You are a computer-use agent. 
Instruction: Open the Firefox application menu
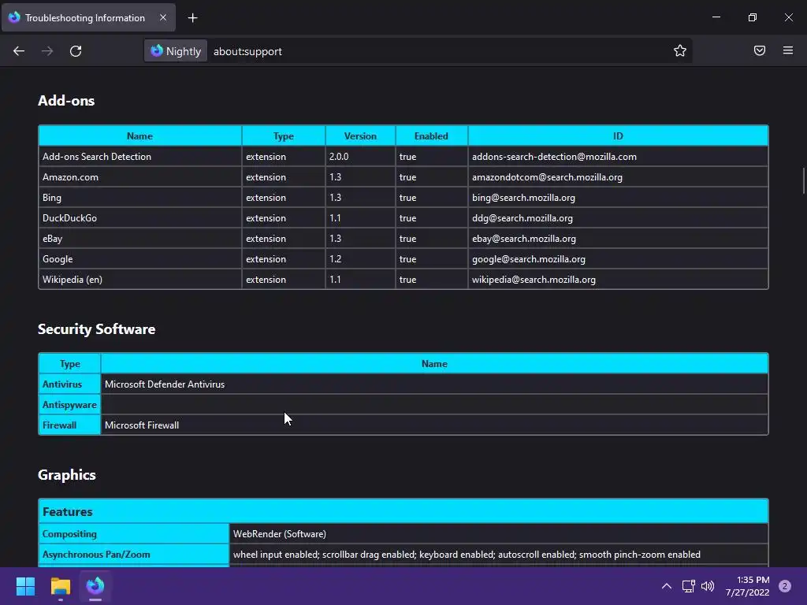pos(788,50)
